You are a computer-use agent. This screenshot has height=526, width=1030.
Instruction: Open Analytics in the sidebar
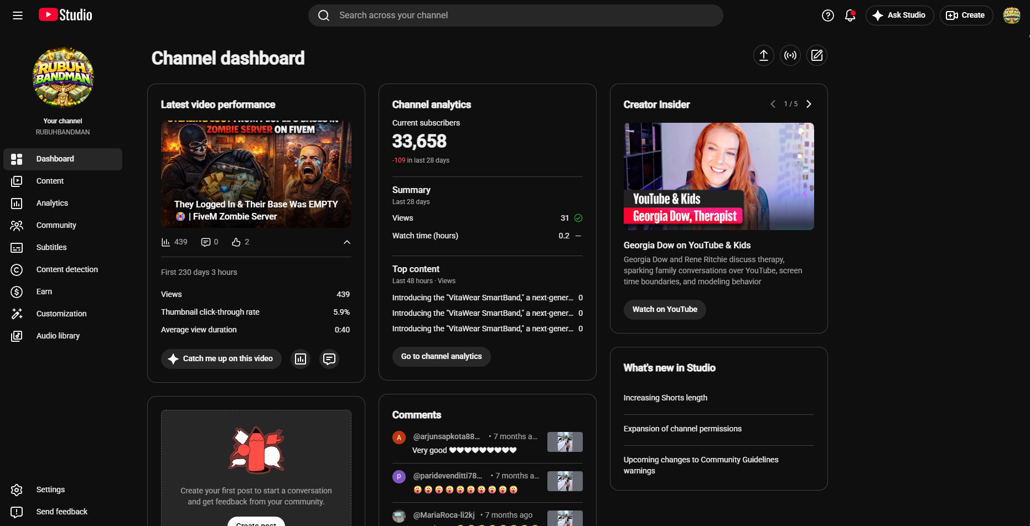63,203
